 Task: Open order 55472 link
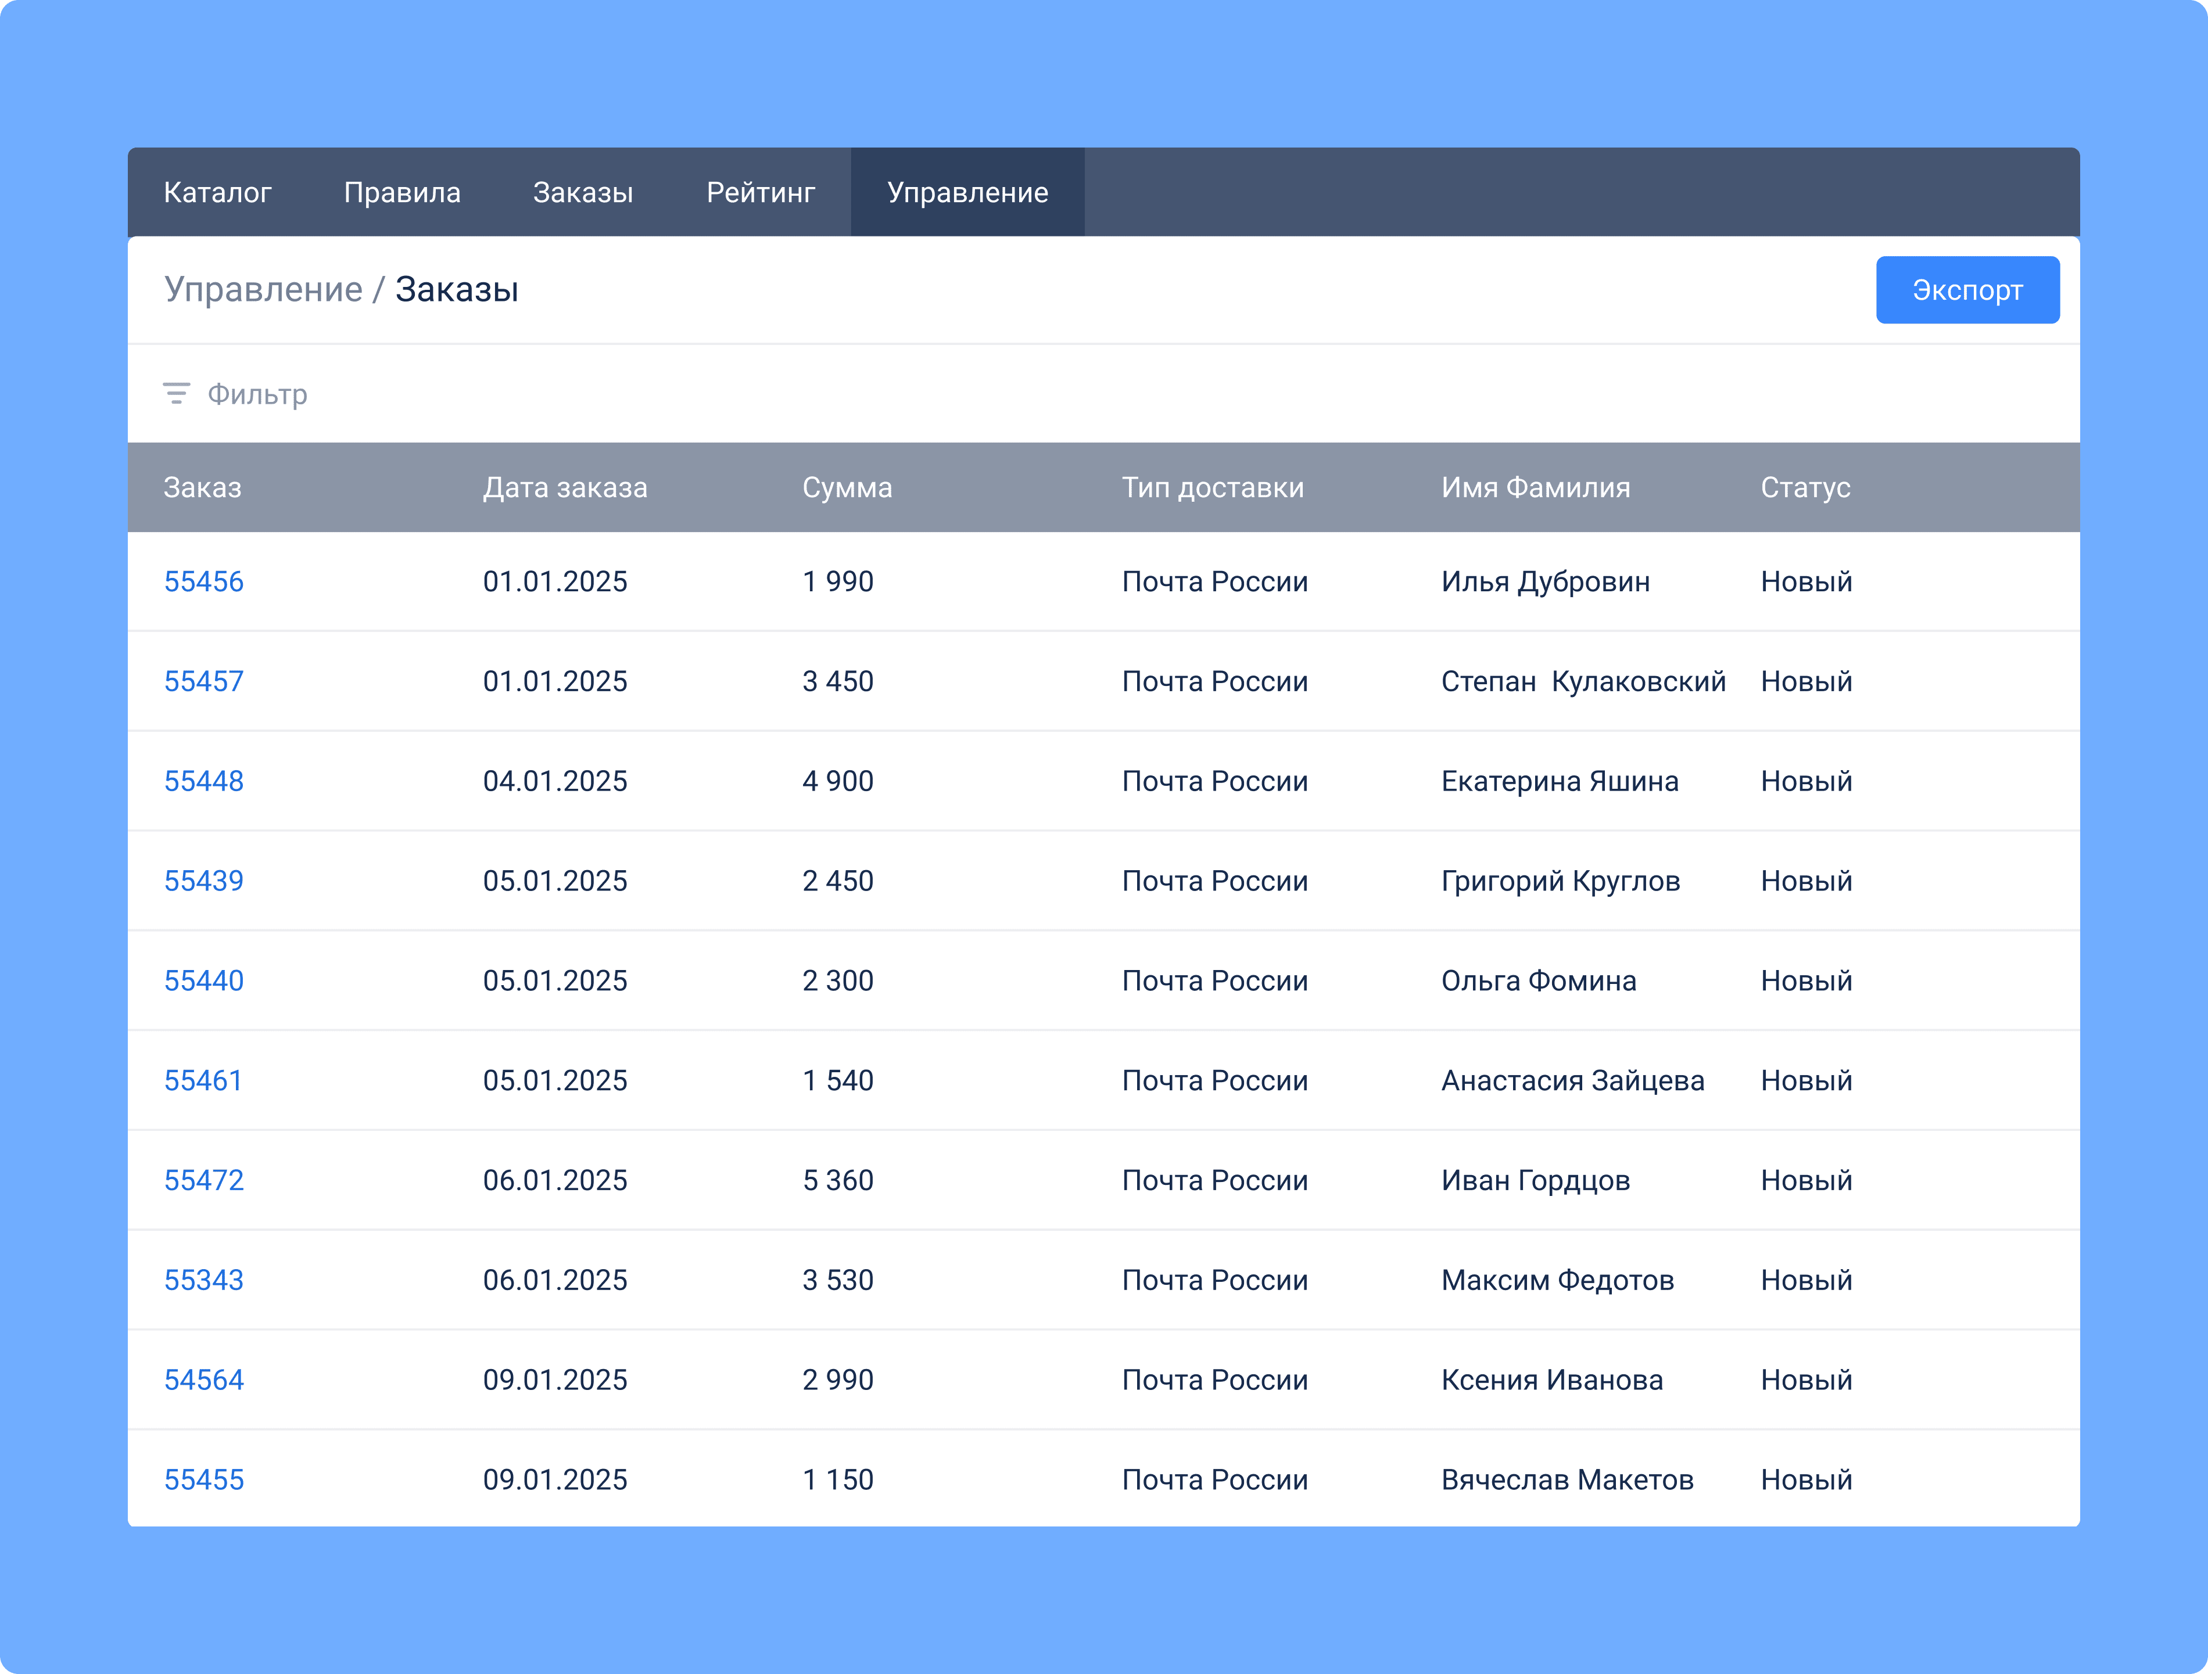tap(203, 1180)
